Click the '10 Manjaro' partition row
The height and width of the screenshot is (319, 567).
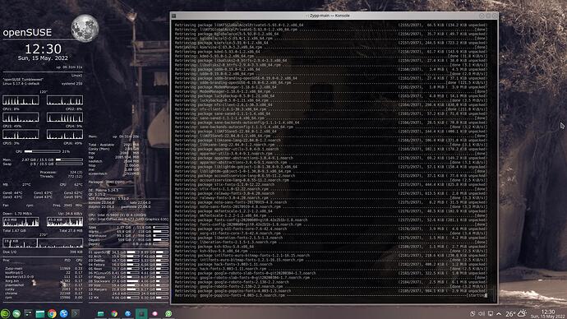pos(128,289)
